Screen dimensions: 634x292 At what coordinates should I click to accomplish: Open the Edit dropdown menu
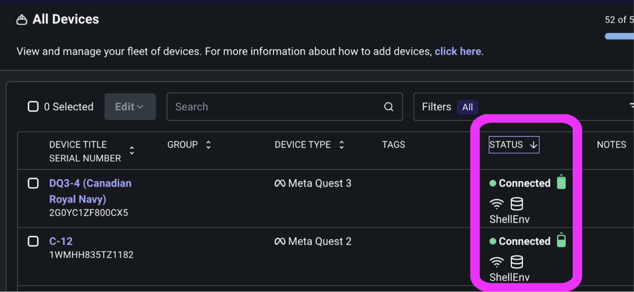tap(130, 107)
